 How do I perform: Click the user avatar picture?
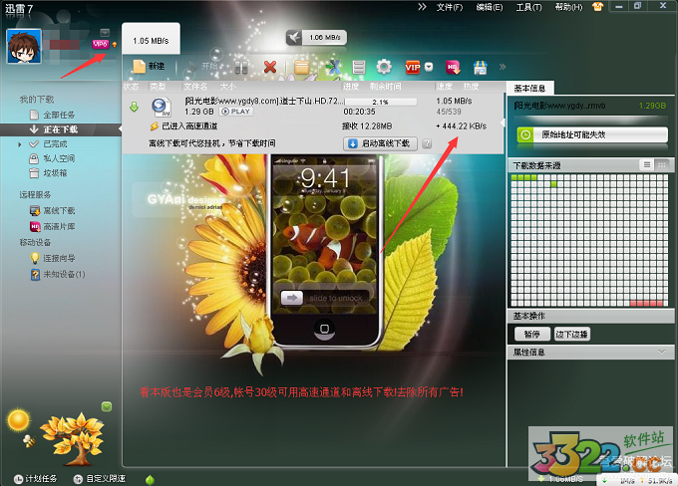(x=24, y=46)
